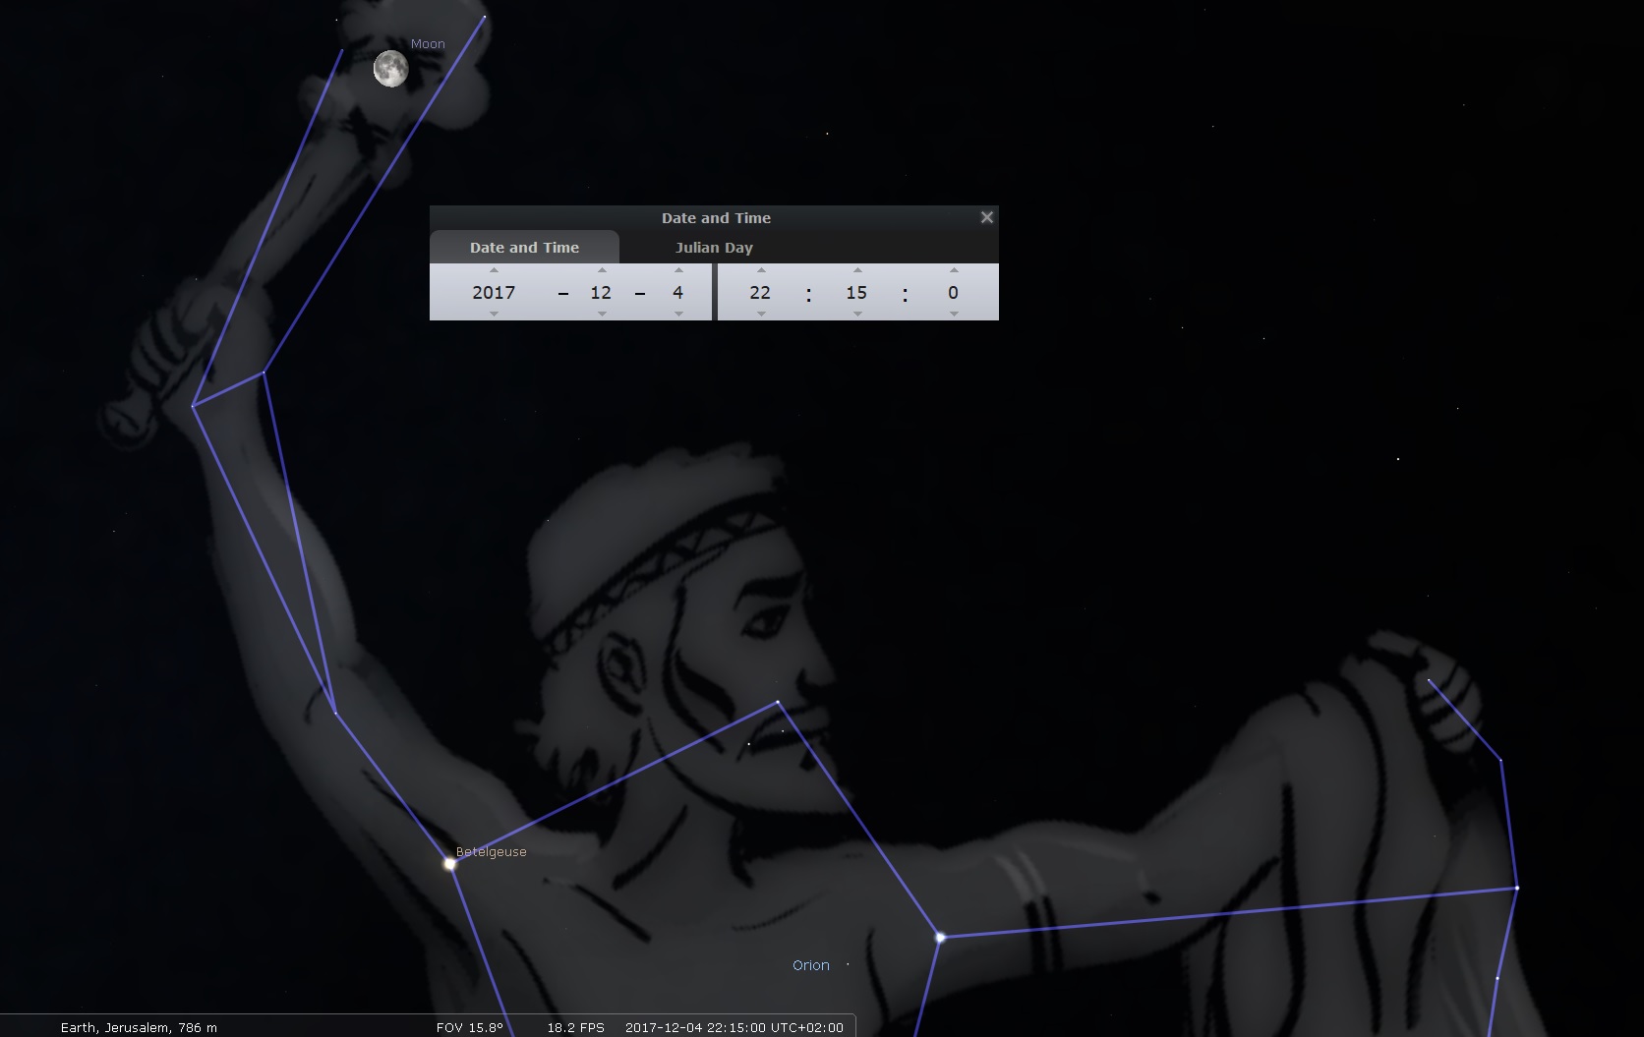Click the hour field showing 22
The width and height of the screenshot is (1644, 1037).
click(760, 292)
